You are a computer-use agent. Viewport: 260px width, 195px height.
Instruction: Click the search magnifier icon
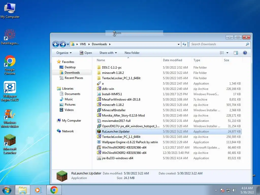(x=247, y=44)
